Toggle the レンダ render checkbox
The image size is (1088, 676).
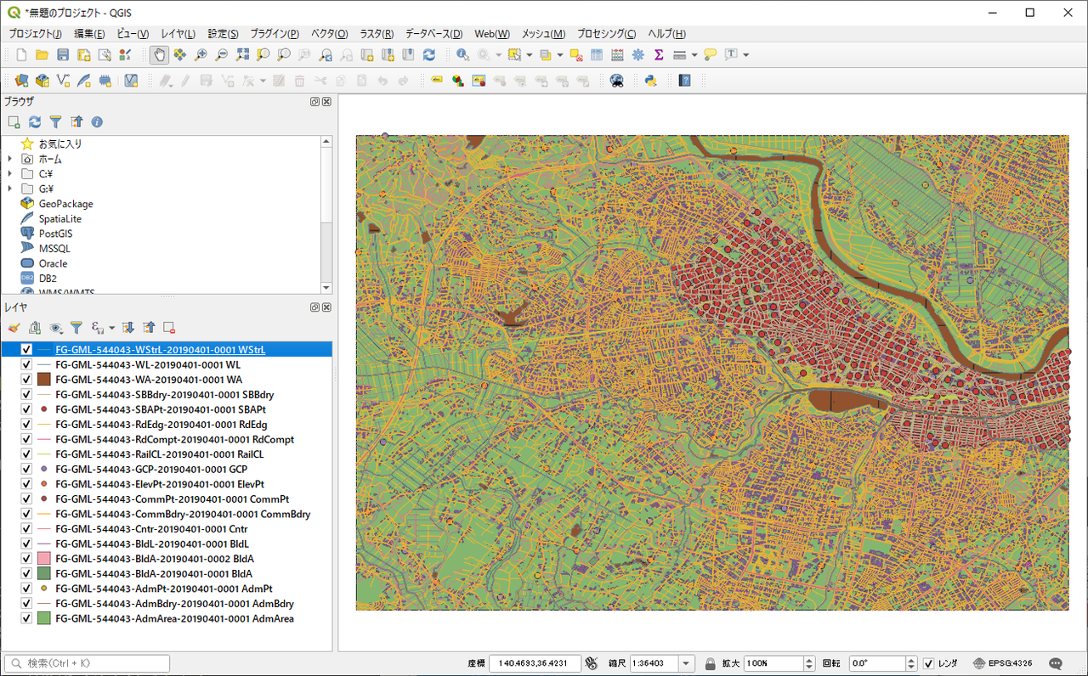point(928,663)
